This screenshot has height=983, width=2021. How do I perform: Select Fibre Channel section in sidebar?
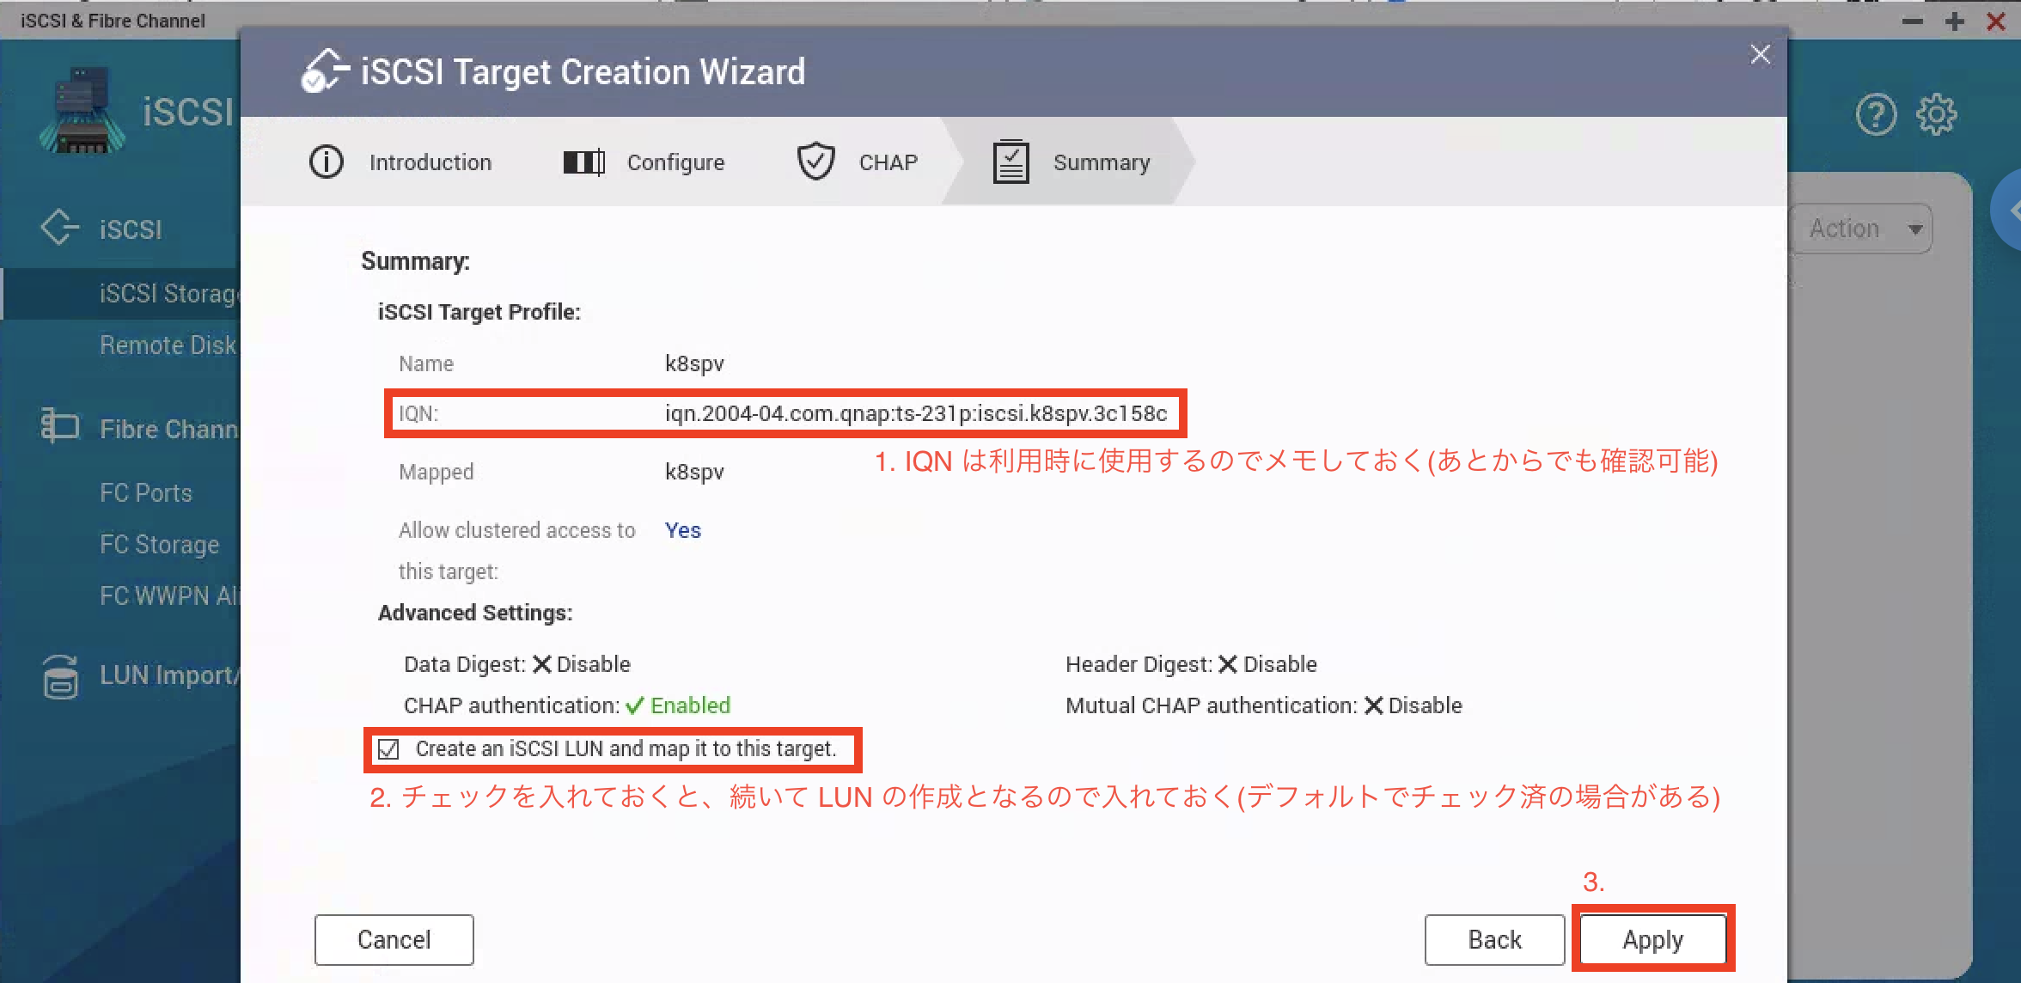(168, 429)
